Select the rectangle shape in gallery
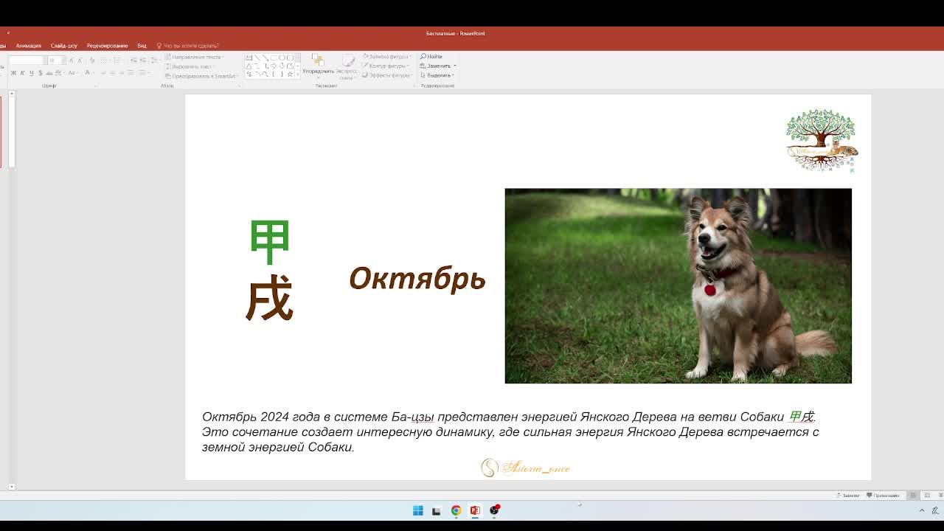 click(274, 58)
